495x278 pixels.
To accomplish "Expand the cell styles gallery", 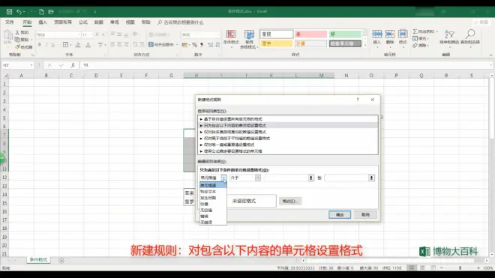I will pos(365,46).
